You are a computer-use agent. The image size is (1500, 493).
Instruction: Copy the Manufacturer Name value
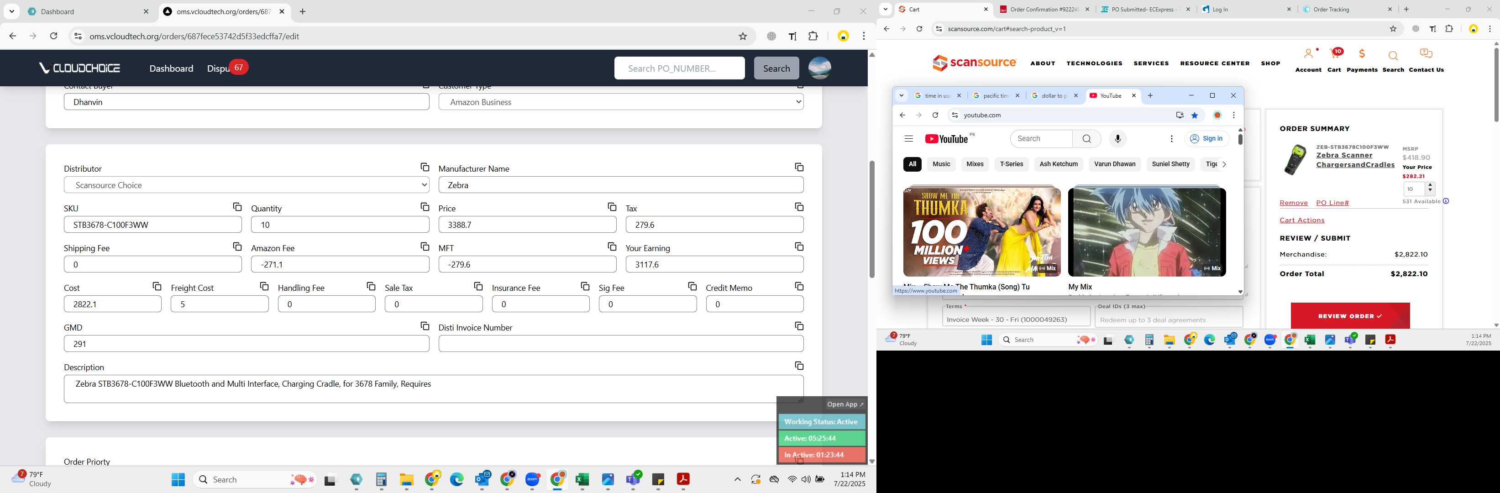click(799, 168)
